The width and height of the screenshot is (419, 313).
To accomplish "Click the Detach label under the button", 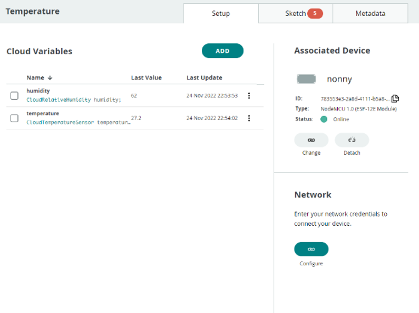I will point(352,153).
